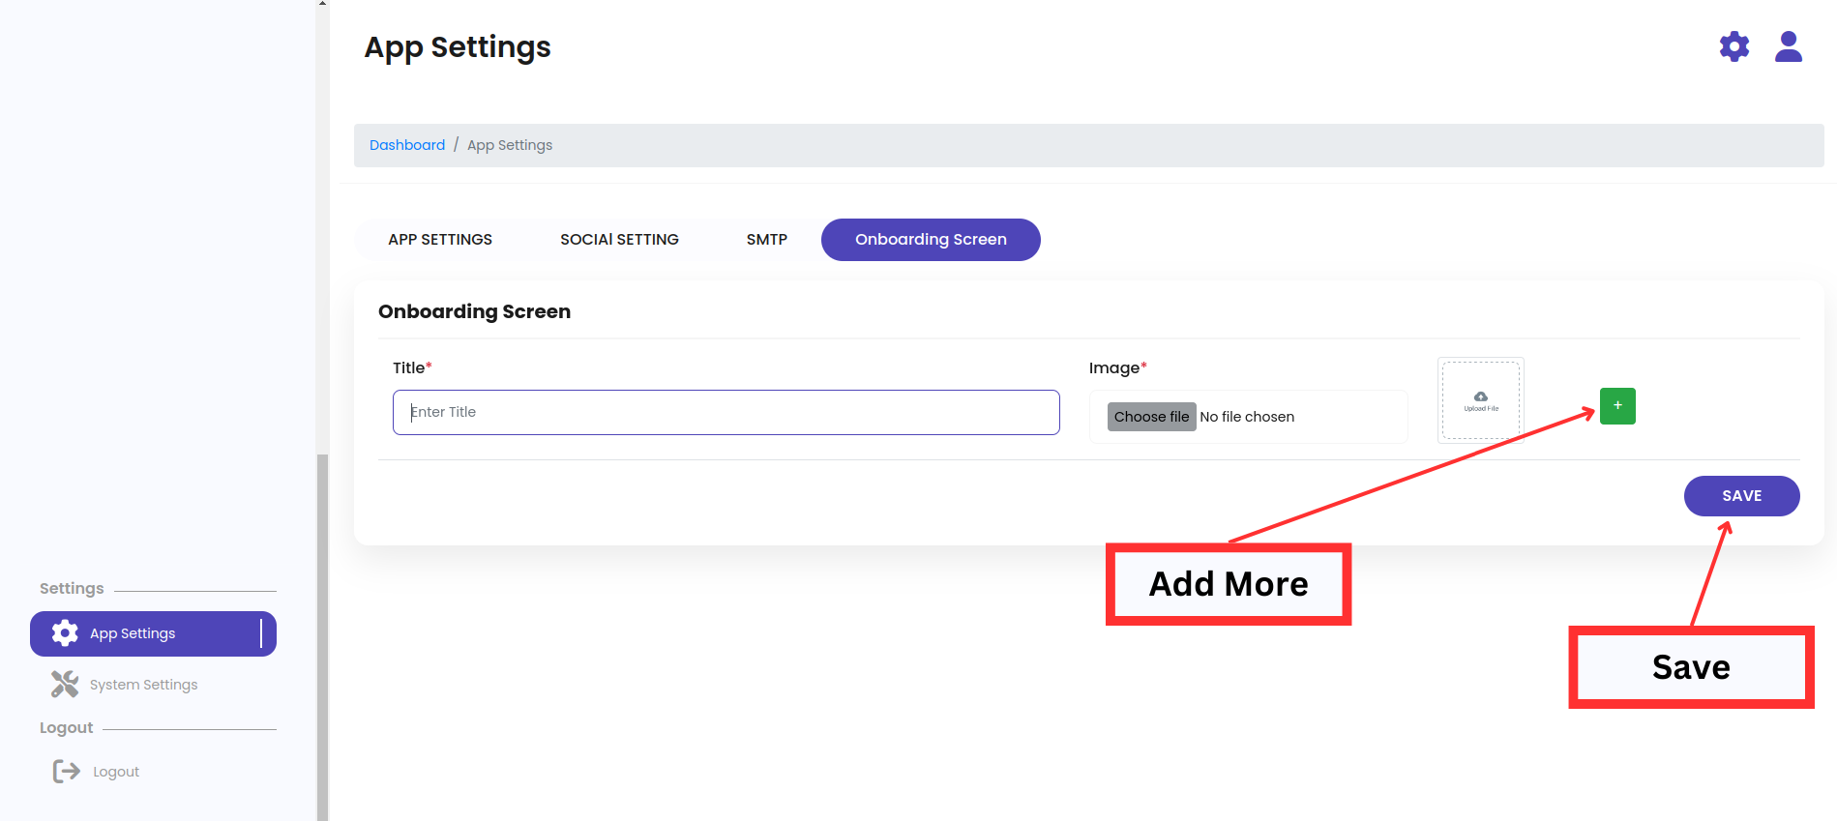Click the gear icon beside sidebar App Settings
The width and height of the screenshot is (1837, 821).
coord(65,633)
